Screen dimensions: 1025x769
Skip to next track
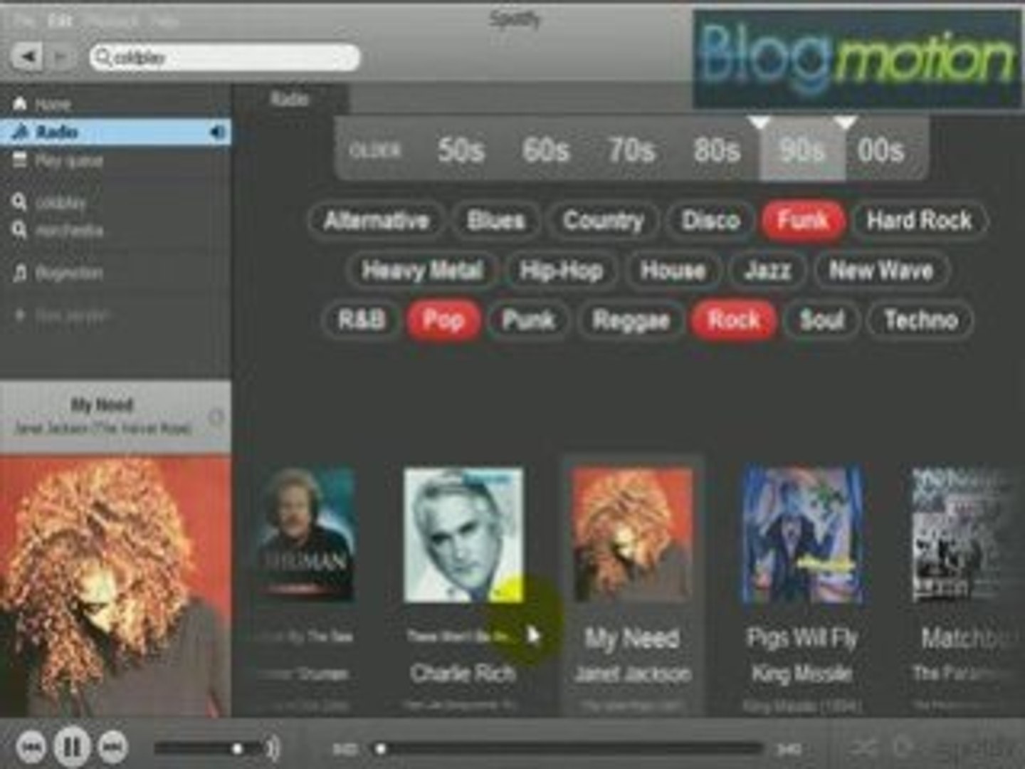coord(112,746)
